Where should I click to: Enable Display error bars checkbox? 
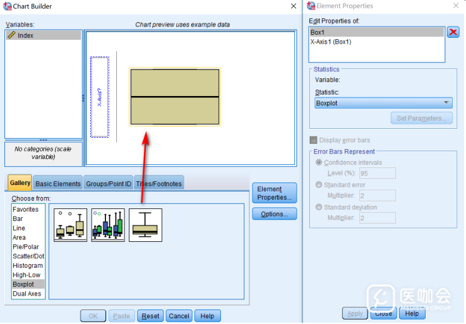click(x=313, y=140)
